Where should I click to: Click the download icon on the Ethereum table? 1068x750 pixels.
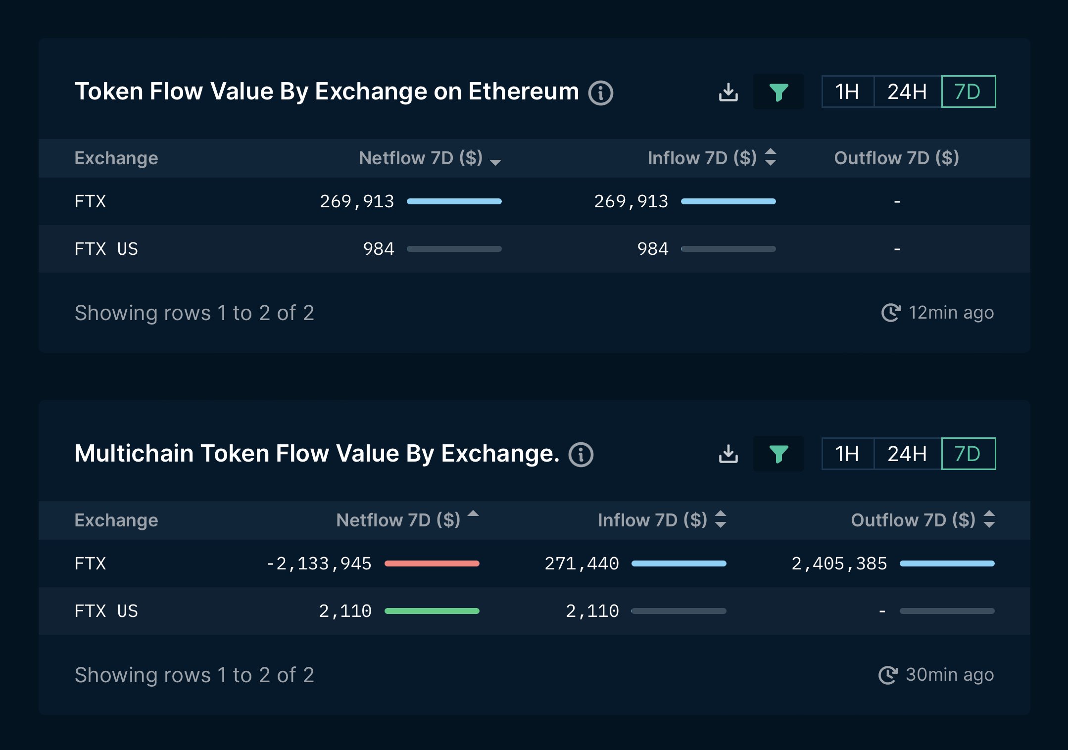(728, 92)
